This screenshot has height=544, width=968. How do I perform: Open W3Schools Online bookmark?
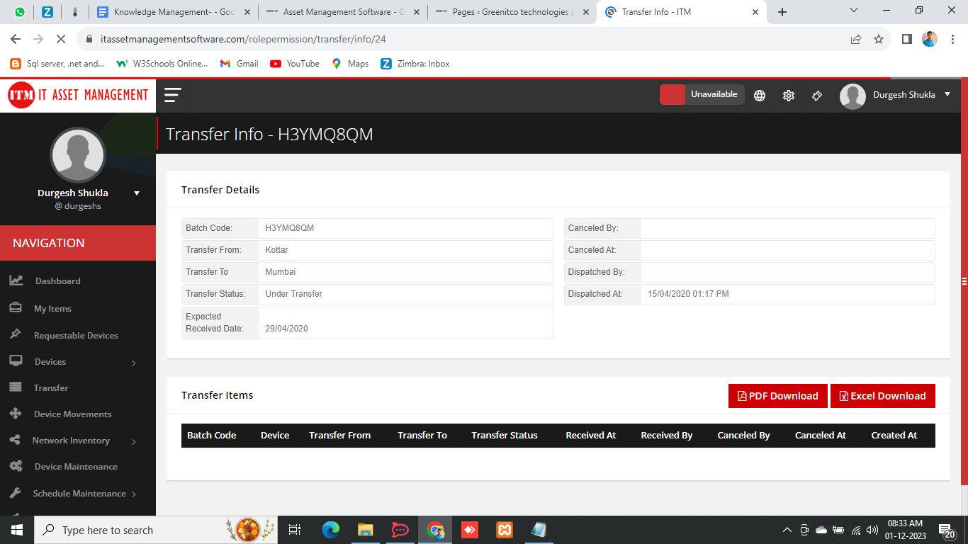pyautogui.click(x=162, y=64)
